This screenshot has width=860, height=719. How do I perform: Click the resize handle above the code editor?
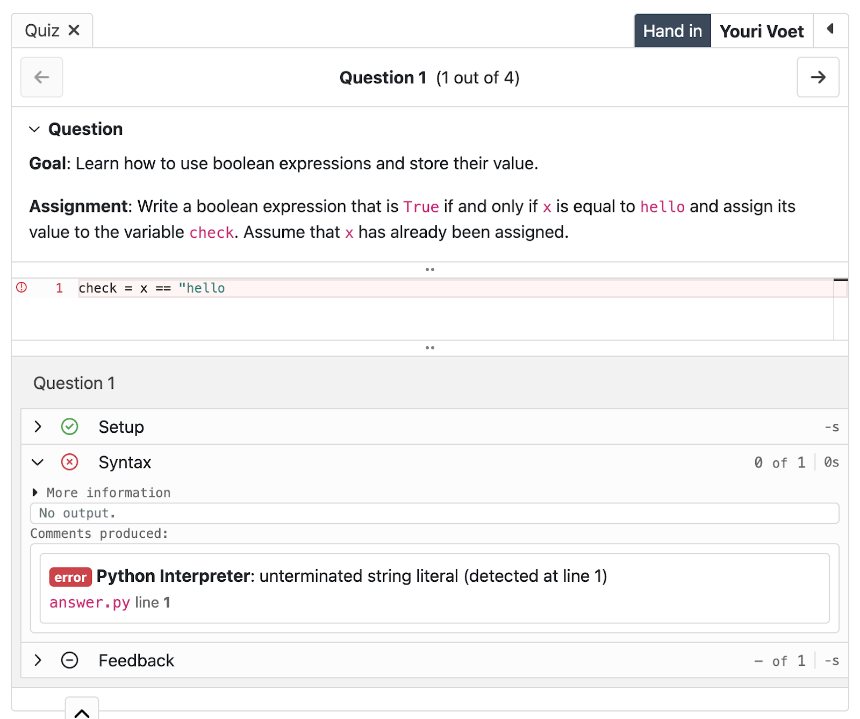click(x=429, y=269)
